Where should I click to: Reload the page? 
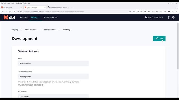[10, 12]
